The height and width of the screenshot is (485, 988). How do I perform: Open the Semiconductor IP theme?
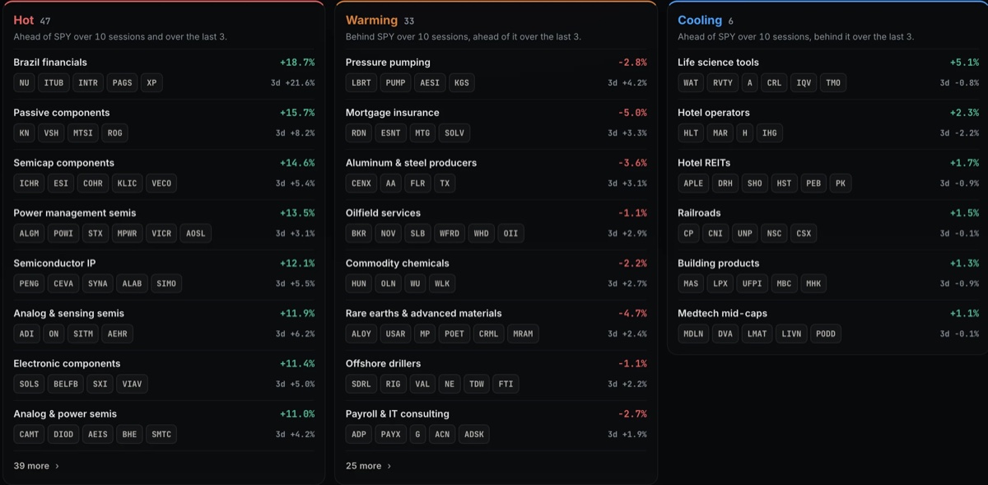click(54, 263)
